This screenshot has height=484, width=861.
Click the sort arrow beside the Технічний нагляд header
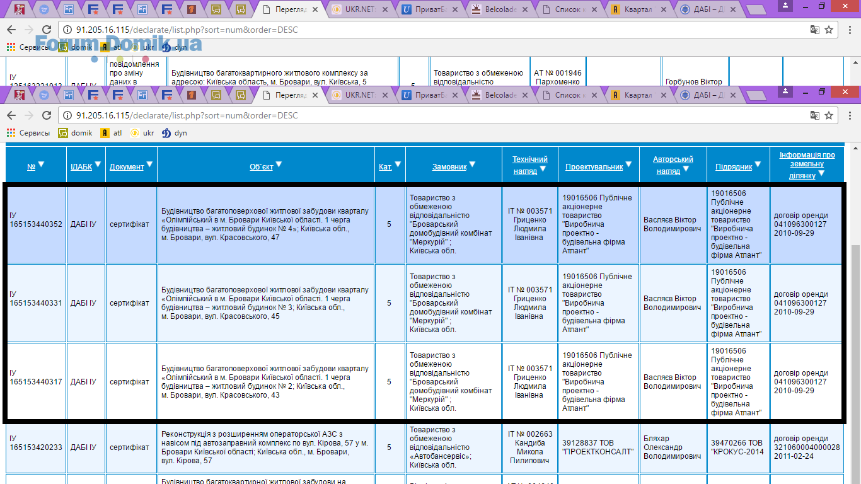[x=543, y=169]
